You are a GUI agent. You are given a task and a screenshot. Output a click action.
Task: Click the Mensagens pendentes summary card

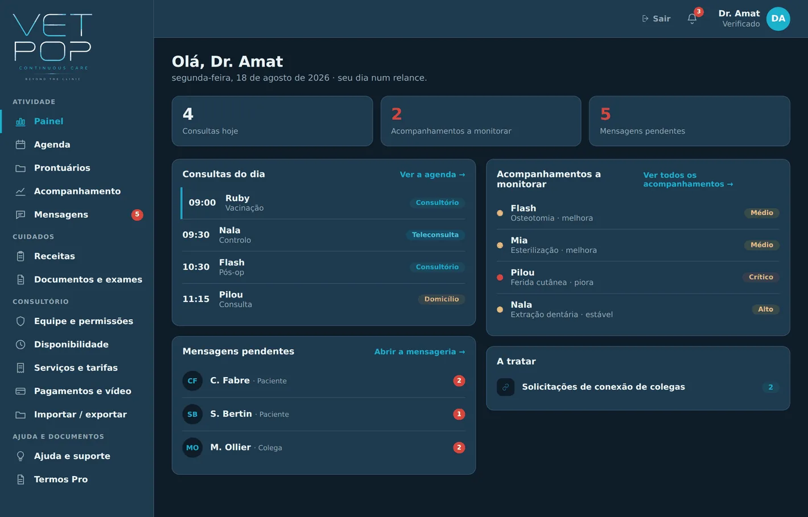(689, 121)
